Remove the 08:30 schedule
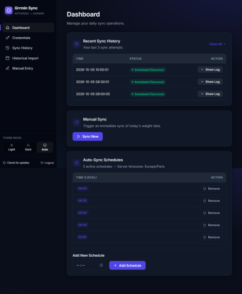This screenshot has width=242, height=294. tap(211, 201)
